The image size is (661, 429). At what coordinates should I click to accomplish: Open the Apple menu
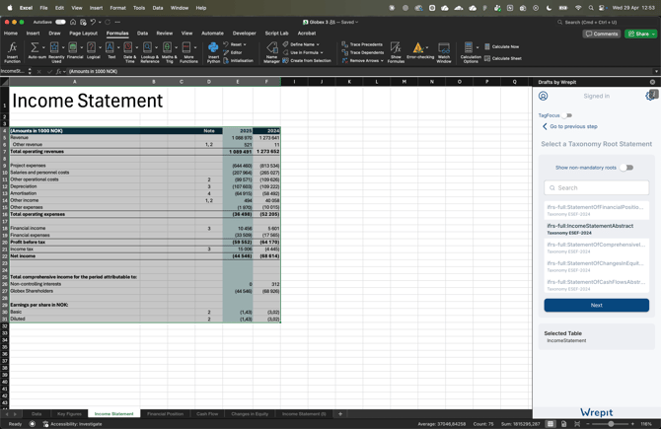click(x=10, y=8)
